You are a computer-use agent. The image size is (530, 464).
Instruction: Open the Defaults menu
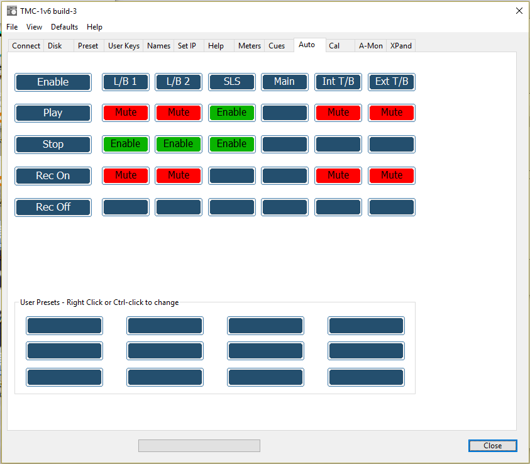click(64, 27)
